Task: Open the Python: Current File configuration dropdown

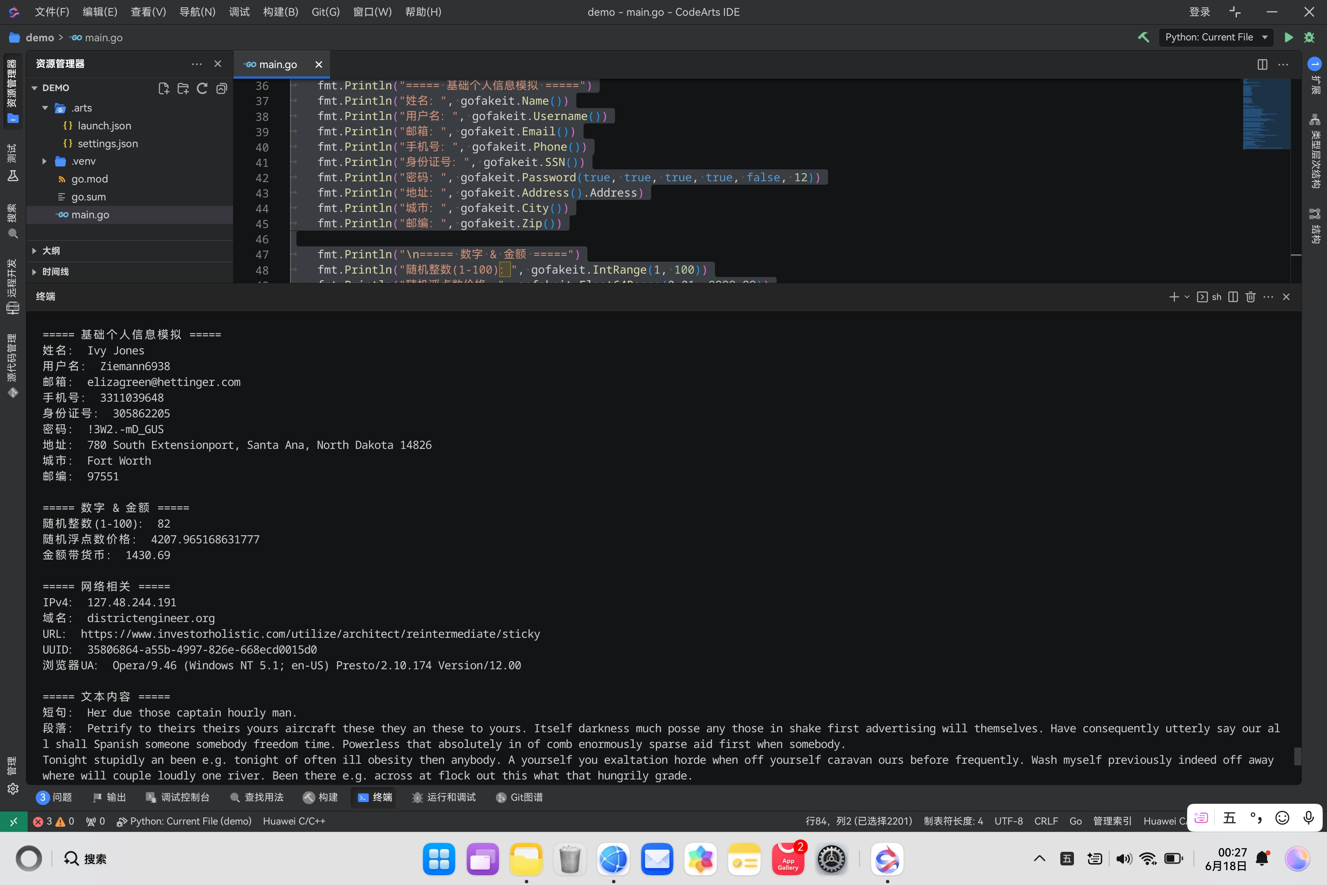Action: pos(1216,37)
